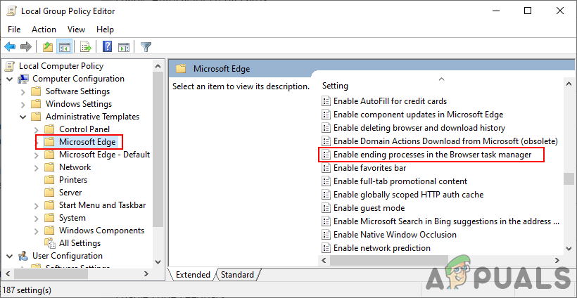Open the Action menu
The image size is (577, 298).
[44, 29]
